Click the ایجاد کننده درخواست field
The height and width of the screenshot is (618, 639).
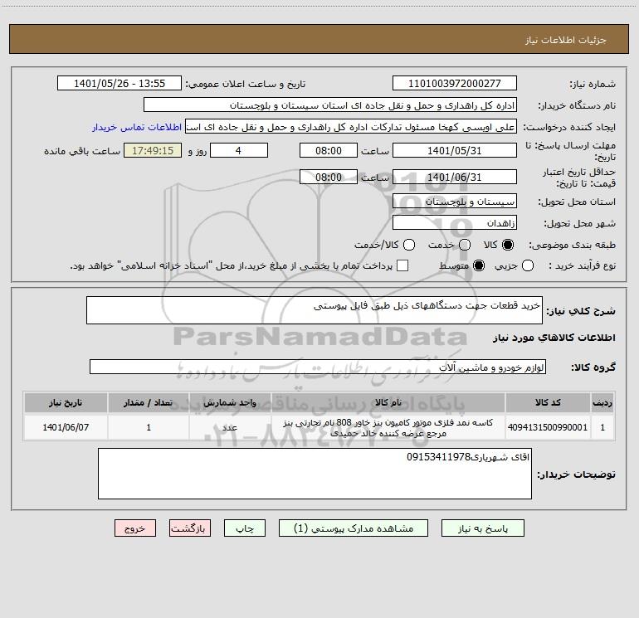[351, 127]
